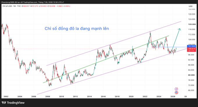Click the 80.000 price axis label

pos(191,75)
